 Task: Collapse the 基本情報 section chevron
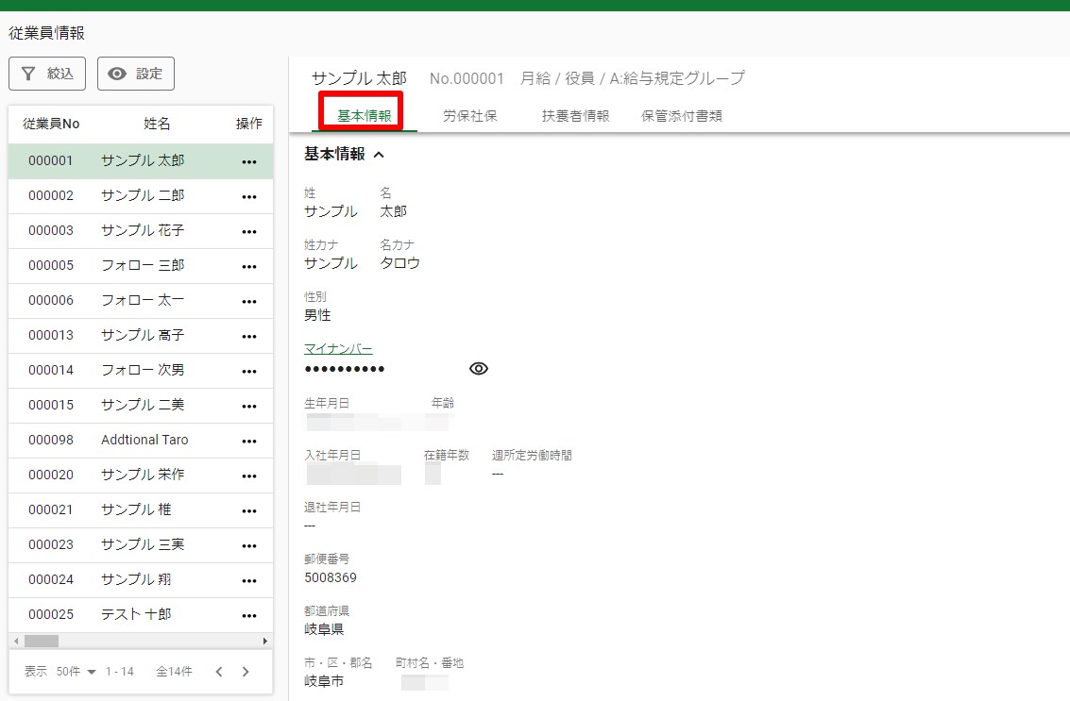coord(379,155)
